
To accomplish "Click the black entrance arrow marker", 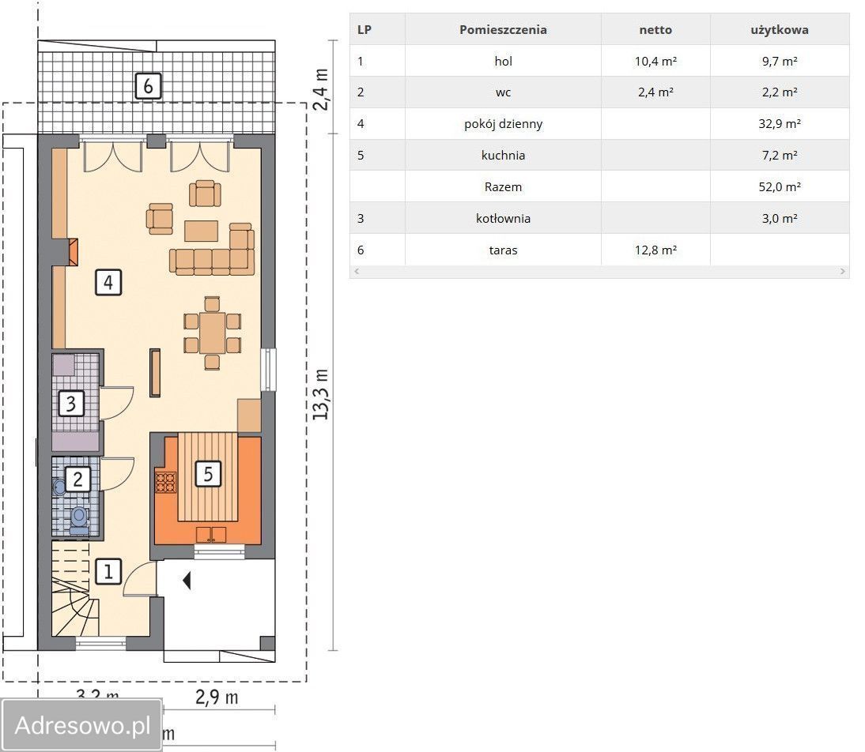I will (187, 581).
